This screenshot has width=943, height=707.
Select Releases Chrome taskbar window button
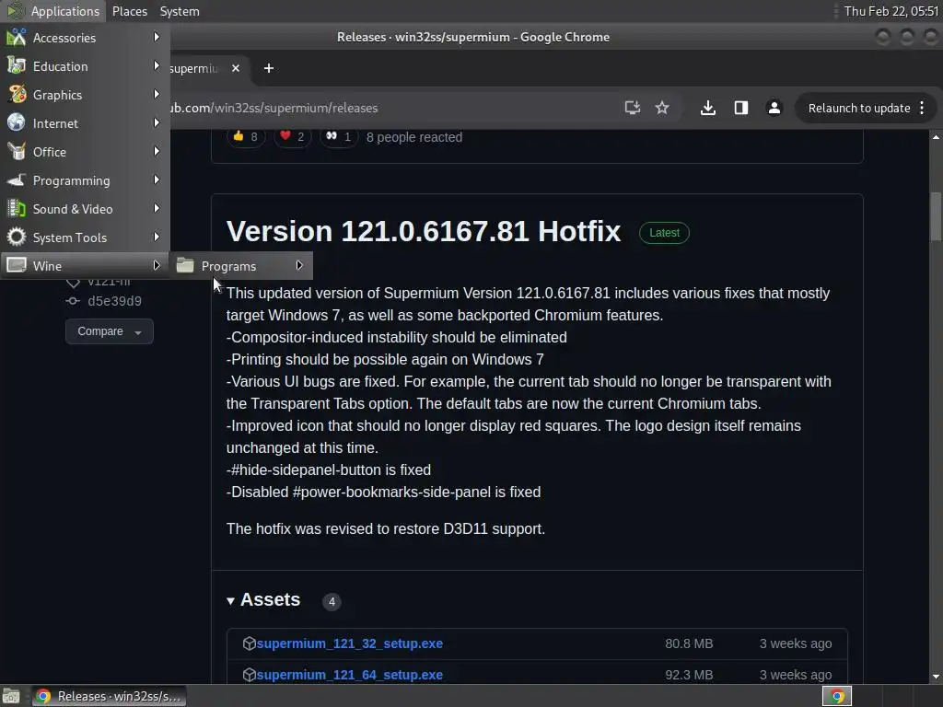click(x=109, y=696)
